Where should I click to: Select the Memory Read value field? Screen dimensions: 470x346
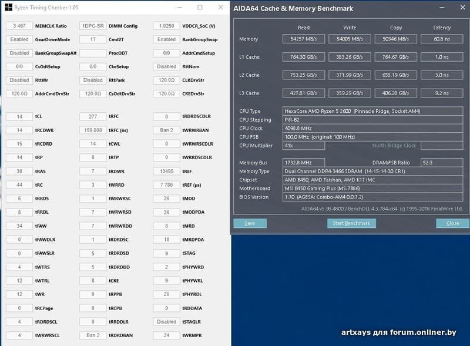[x=303, y=39]
